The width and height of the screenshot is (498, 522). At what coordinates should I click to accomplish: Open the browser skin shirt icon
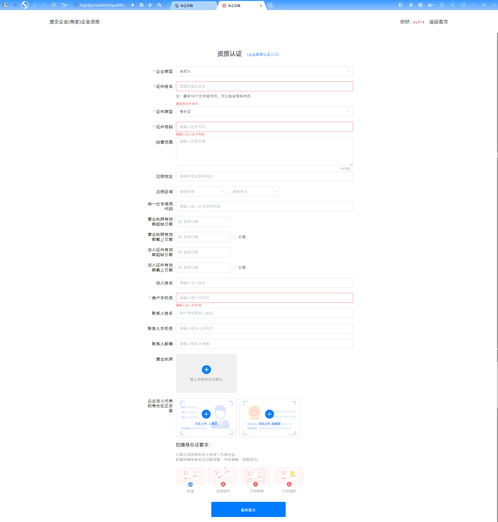coord(463,5)
